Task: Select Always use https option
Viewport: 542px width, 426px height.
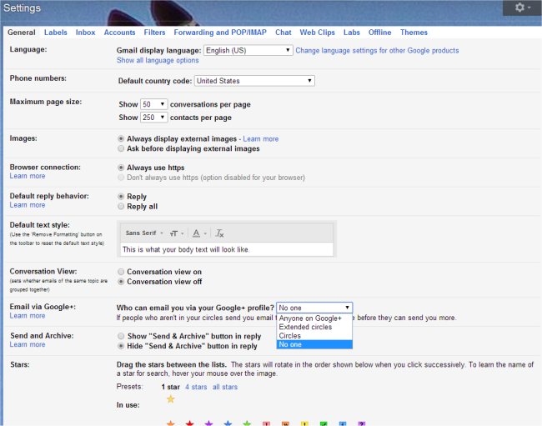Action: [x=121, y=168]
